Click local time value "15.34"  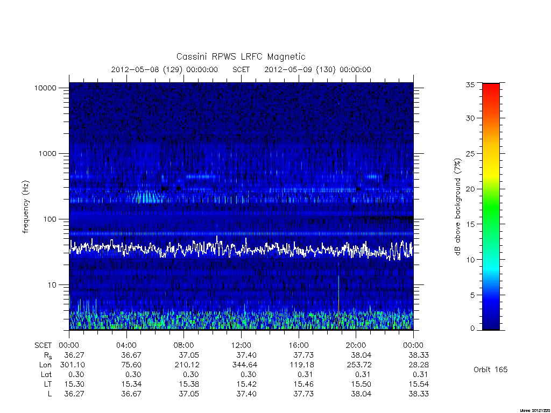(131, 384)
